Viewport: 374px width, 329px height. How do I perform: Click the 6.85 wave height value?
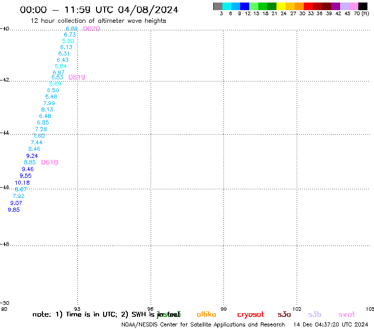43,122
